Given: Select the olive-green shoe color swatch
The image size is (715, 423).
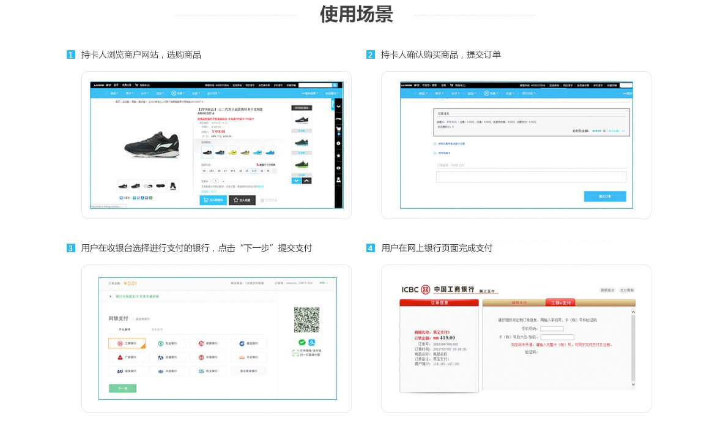Looking at the screenshot, I should pos(245,152).
